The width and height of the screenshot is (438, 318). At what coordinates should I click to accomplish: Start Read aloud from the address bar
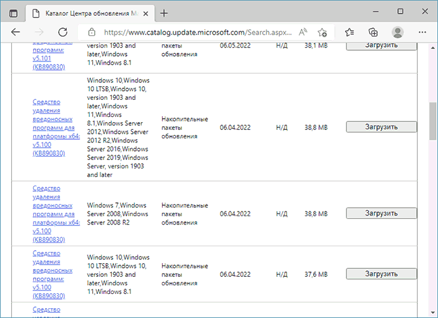[303, 33]
